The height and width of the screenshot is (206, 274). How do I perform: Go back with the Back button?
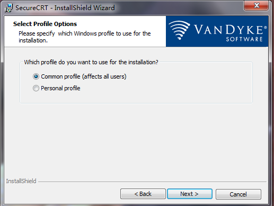143,194
